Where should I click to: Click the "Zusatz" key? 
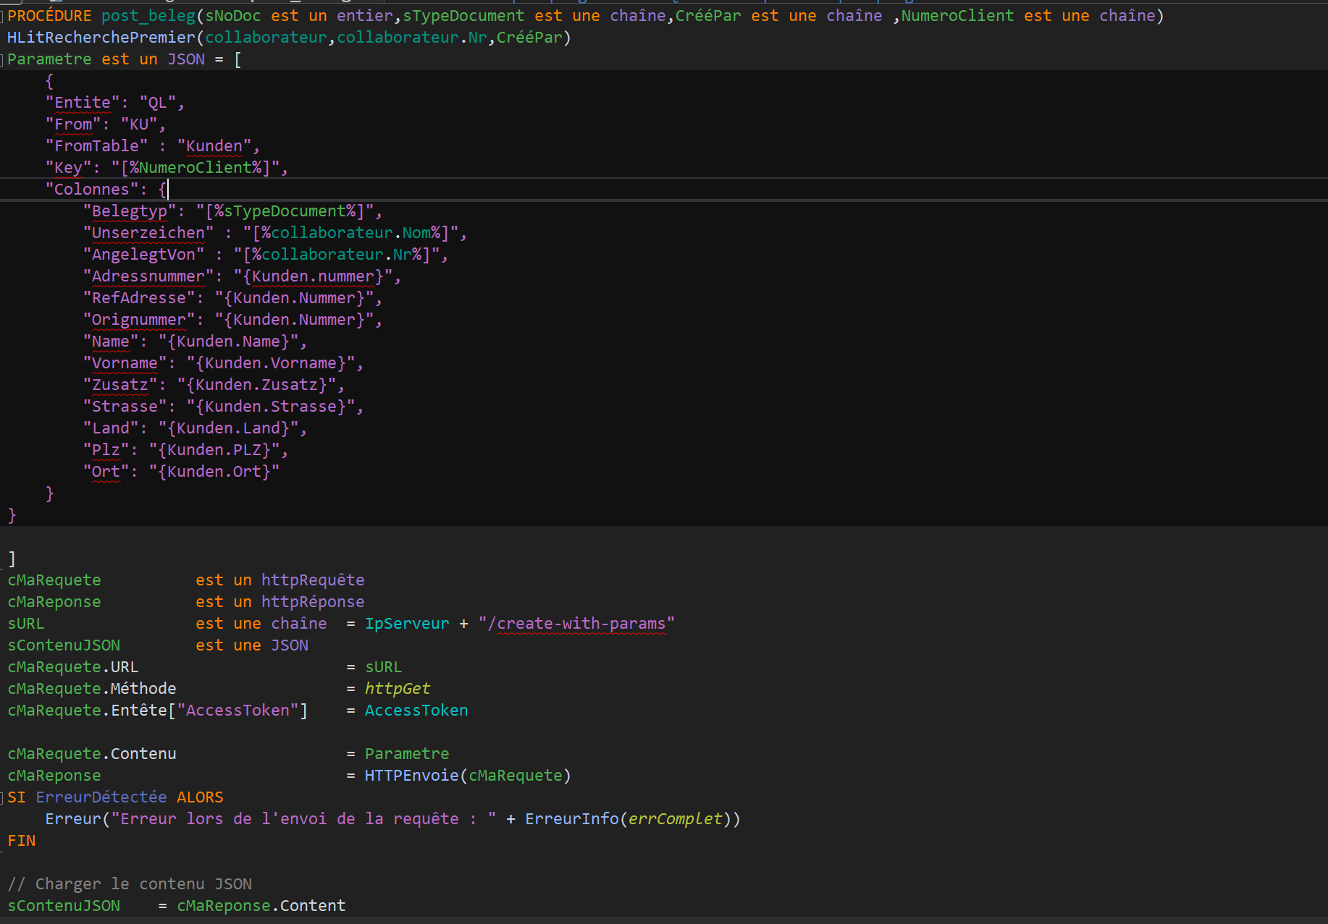coord(120,385)
